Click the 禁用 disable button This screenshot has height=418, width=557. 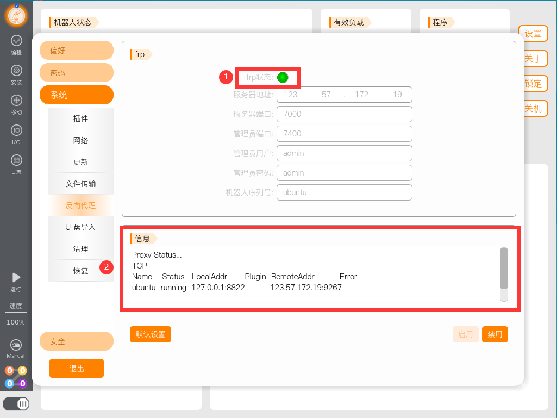point(495,334)
